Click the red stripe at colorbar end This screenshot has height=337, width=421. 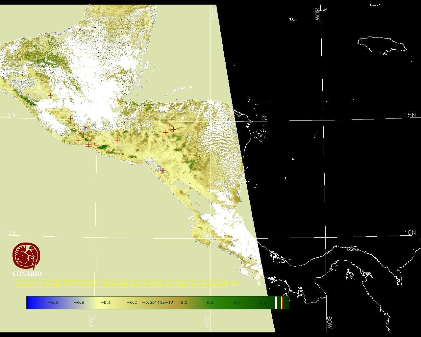click(282, 303)
